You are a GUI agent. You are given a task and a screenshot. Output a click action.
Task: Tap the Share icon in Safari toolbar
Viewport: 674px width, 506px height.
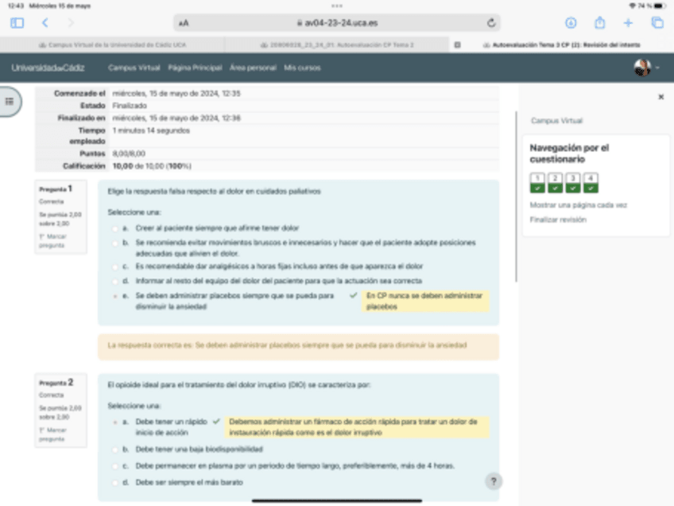click(x=600, y=23)
